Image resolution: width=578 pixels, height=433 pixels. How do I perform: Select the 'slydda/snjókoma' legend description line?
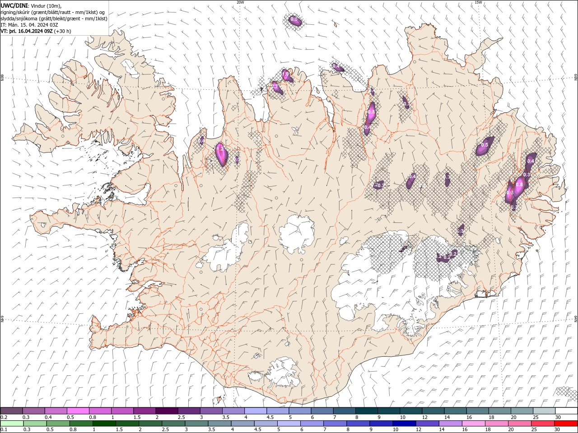54,18
